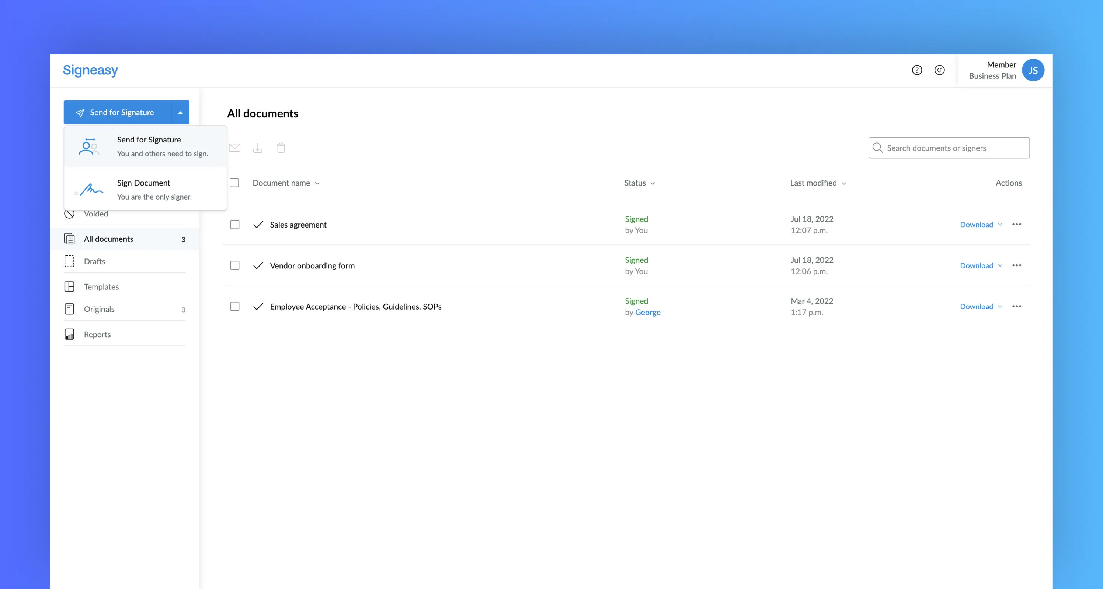Viewport: 1103px width, 589px height.
Task: Select the Employee Acceptance document checkbox
Action: pyautogui.click(x=234, y=307)
